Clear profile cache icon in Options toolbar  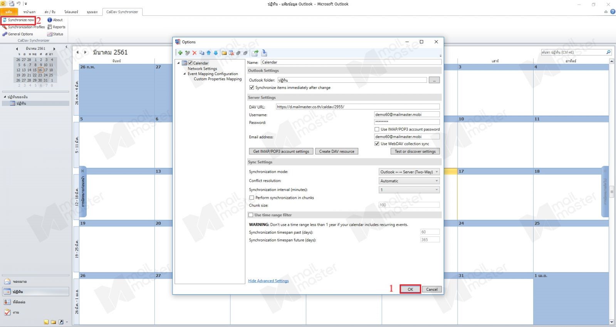pos(232,53)
